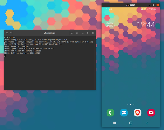This screenshot has height=130, width=164.
Task: Tap the Wi-Fi icon in phone status bar
Action: click(x=145, y=9)
